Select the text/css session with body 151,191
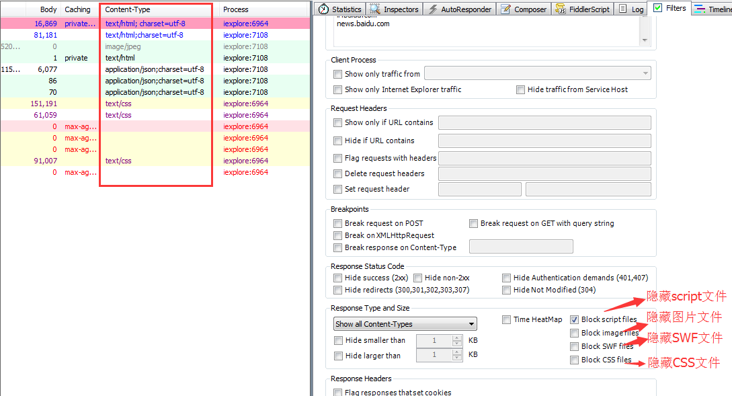732x396 pixels. point(155,104)
